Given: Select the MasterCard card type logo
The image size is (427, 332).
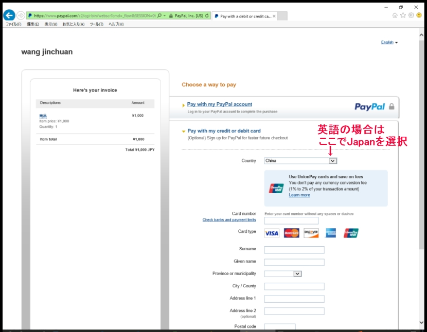Looking at the screenshot, I should click(291, 233).
